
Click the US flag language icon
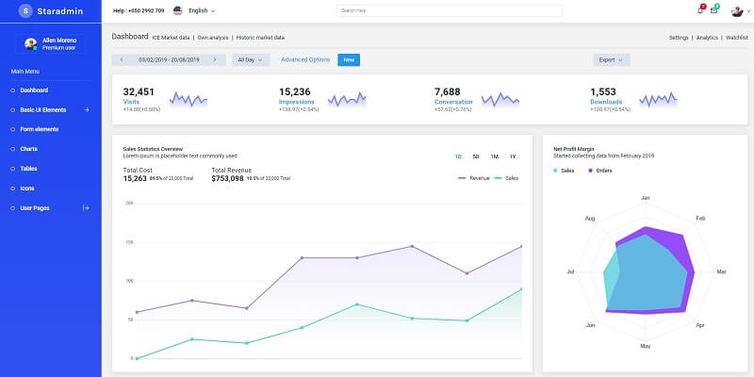(x=177, y=10)
